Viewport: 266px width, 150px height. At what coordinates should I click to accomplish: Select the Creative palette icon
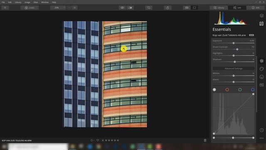tap(261, 69)
